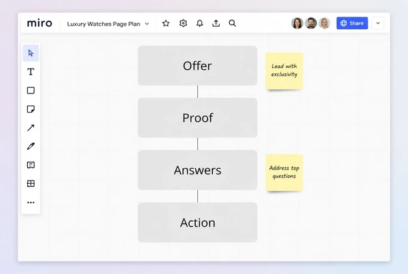
Task: Click bearded man collaborator avatar
Action: [x=311, y=23]
